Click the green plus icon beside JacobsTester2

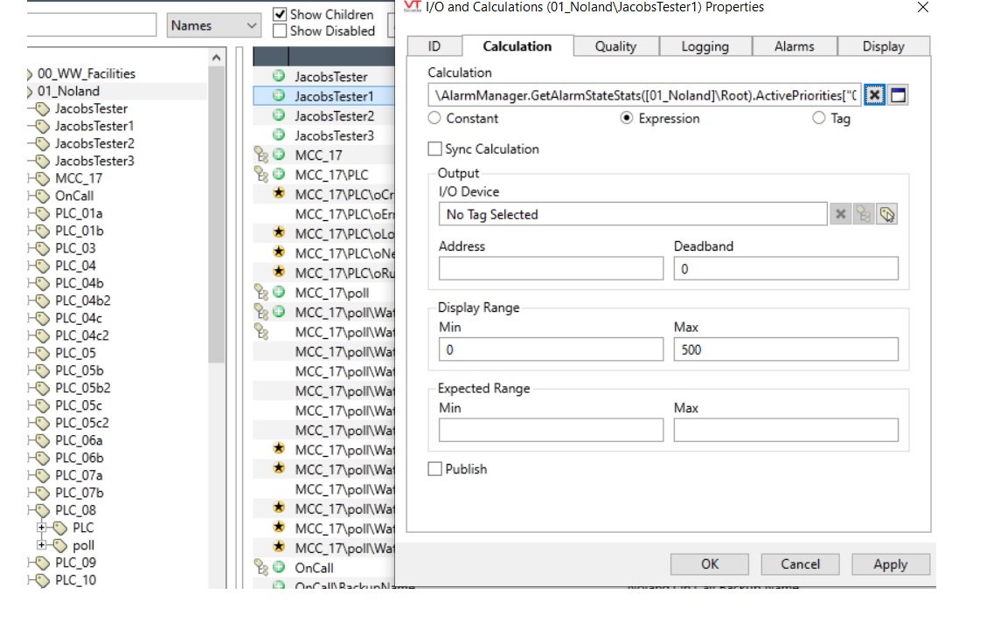[279, 116]
